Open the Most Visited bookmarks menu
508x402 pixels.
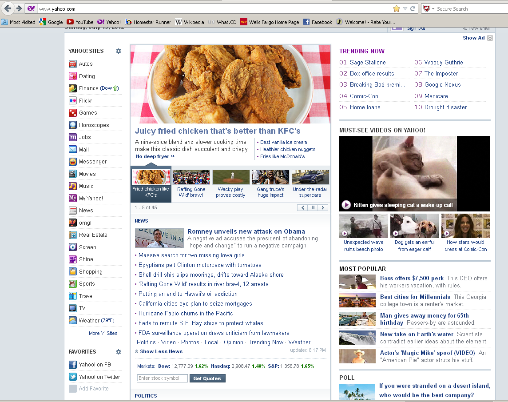pos(19,22)
